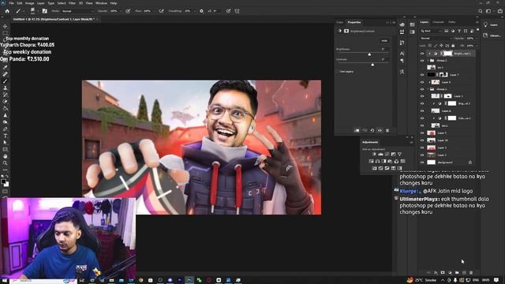Select the Zoom tool
505x284 pixels.
point(5,163)
